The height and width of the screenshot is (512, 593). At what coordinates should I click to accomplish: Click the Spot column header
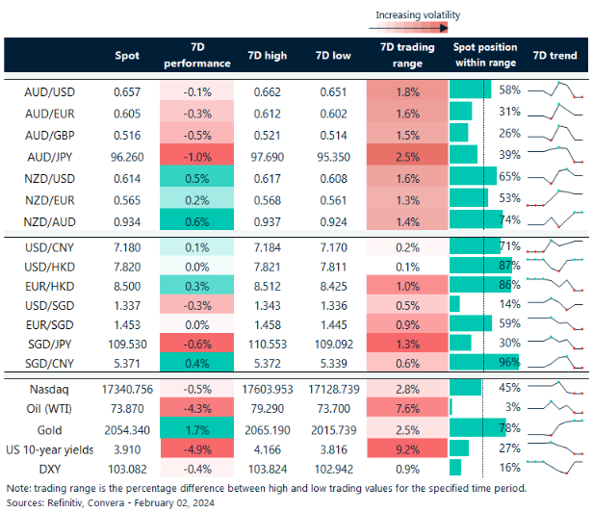(x=127, y=56)
